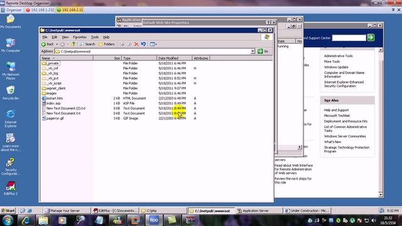Click the Organizer tab

pyautogui.click(x=11, y=10)
